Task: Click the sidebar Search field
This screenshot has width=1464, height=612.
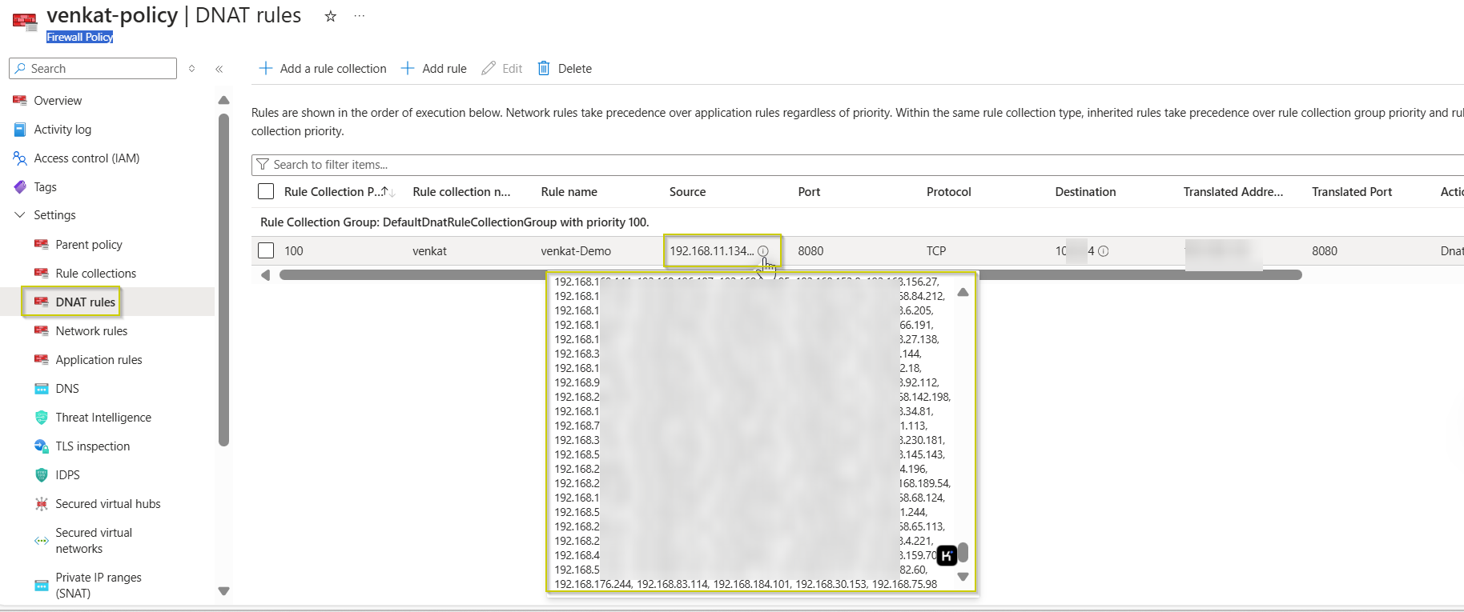Action: click(x=93, y=69)
